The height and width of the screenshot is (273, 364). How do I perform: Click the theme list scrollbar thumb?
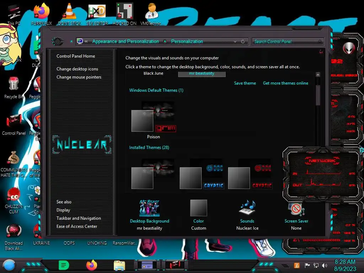tap(318, 95)
